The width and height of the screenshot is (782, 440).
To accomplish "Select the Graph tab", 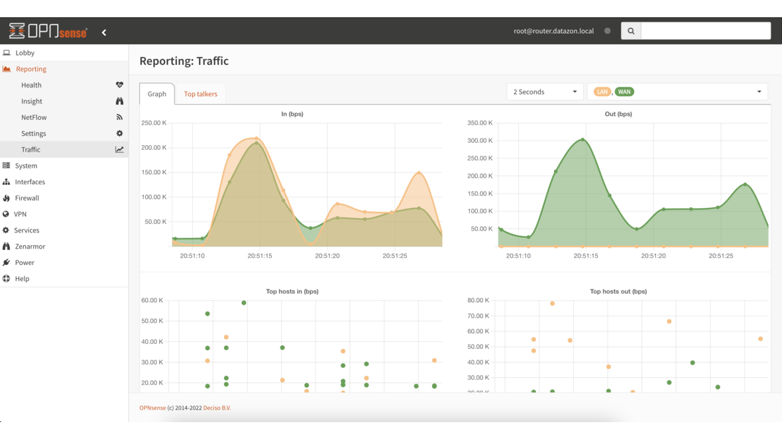I will point(156,93).
